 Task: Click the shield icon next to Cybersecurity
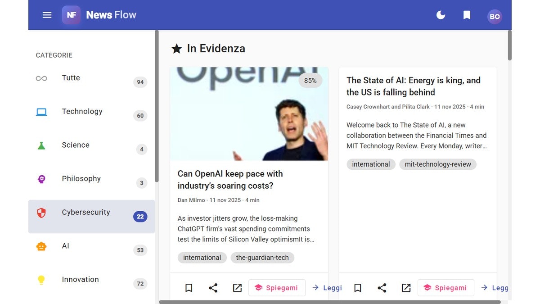pos(41,213)
